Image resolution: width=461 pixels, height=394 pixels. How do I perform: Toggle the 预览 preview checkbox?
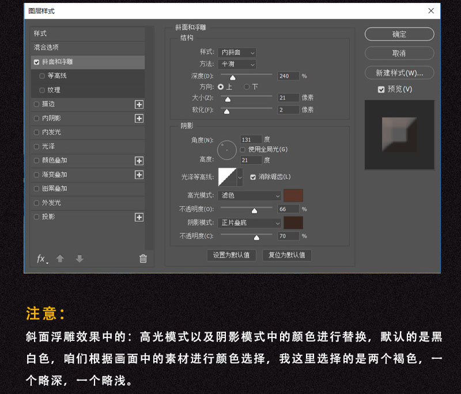tap(381, 89)
